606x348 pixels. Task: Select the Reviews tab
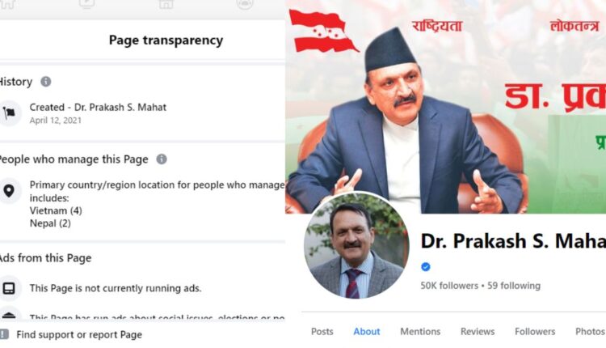coord(478,332)
